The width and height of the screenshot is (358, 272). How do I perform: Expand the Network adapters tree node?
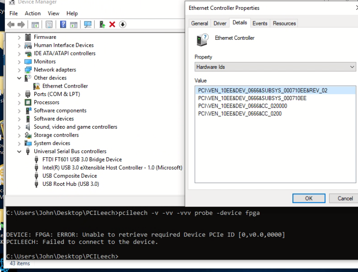[x=20, y=69]
